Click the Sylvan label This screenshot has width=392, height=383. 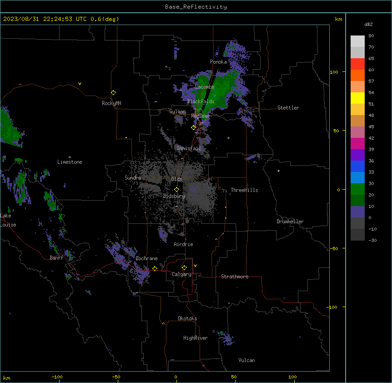[x=177, y=111]
